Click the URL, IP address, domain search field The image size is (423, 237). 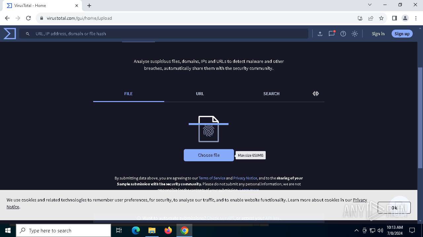coord(164,34)
